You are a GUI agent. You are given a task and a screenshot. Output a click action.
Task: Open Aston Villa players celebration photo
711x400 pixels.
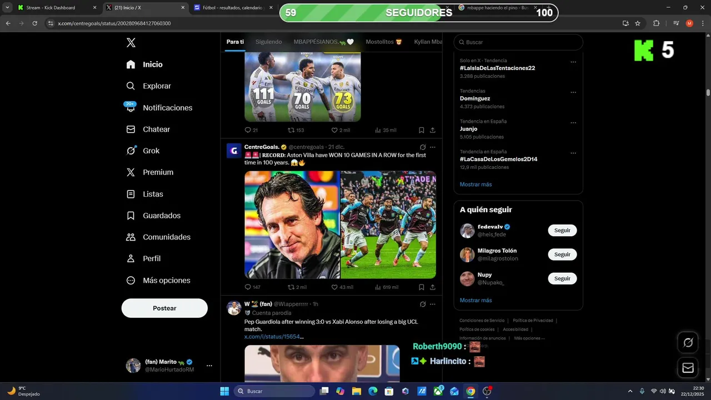click(388, 224)
